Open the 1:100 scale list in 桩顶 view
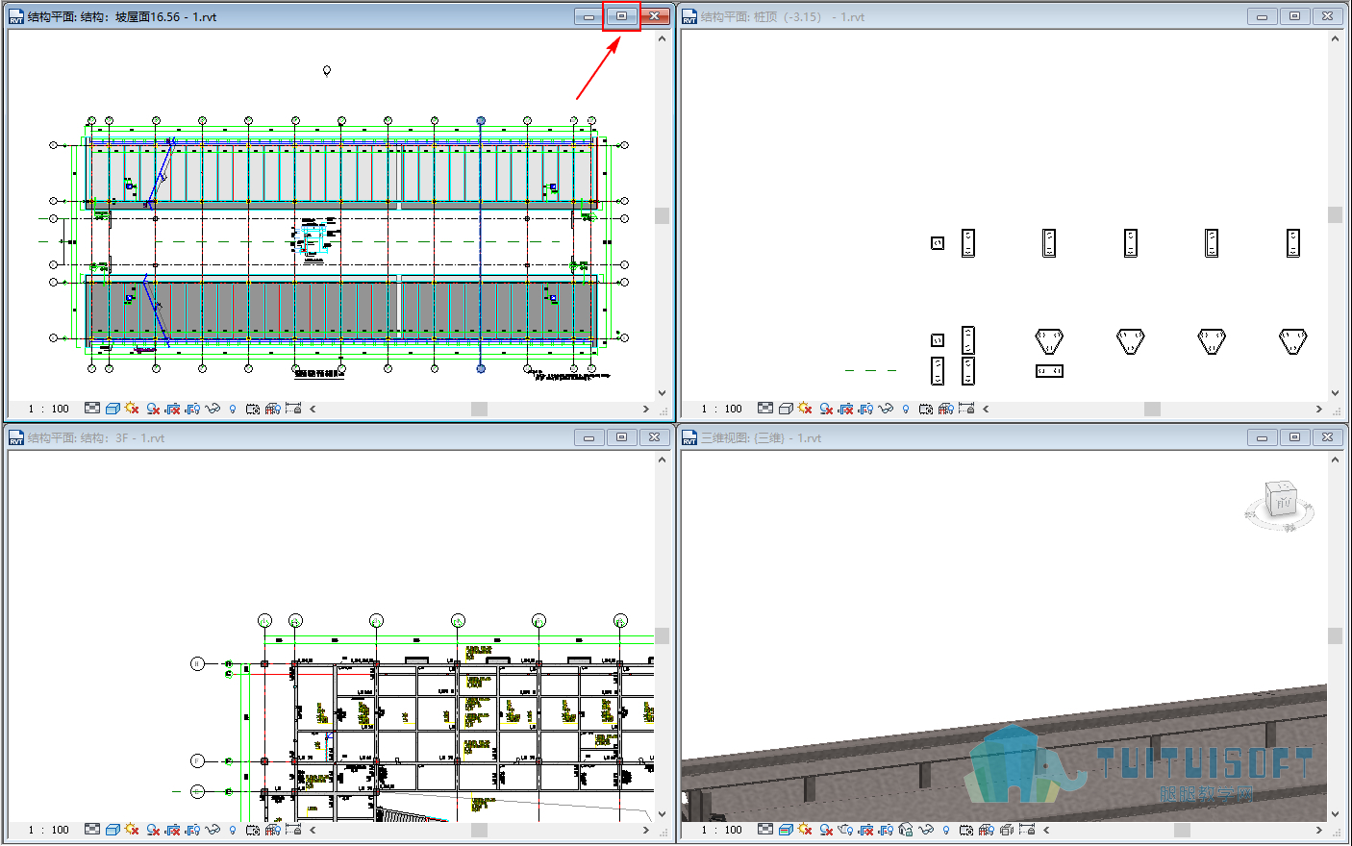The image size is (1352, 846). [722, 409]
